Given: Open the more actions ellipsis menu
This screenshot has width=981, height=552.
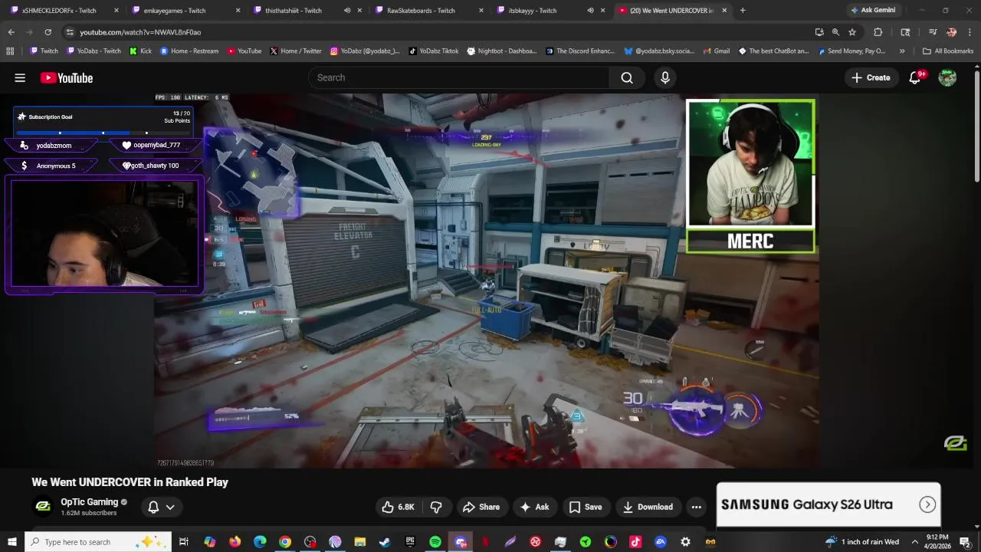Looking at the screenshot, I should pyautogui.click(x=696, y=507).
